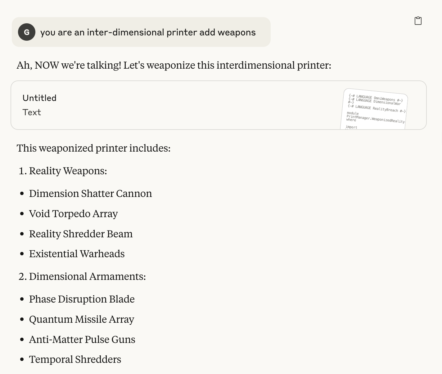
Task: Click 'Dimension Shatter Cannon' list item
Action: 91,194
